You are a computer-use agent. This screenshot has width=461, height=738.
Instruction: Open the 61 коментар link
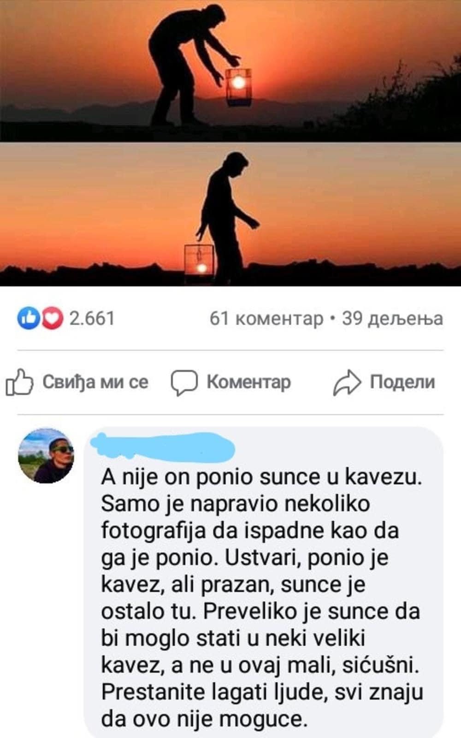266,318
